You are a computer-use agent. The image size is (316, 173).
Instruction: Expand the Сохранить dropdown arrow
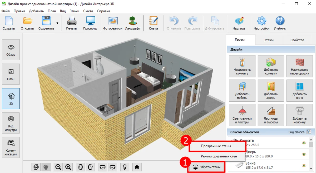(57, 23)
